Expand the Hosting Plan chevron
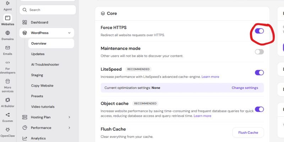The image size is (284, 142). click(x=69, y=117)
